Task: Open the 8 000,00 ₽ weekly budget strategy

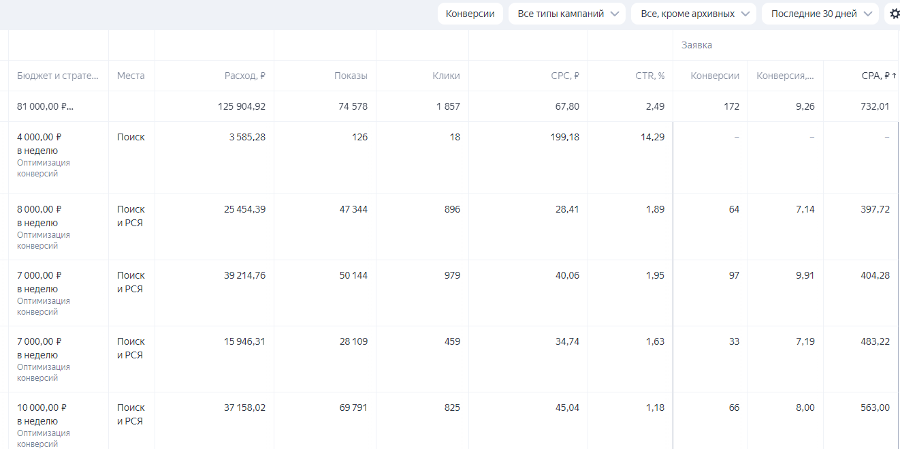Action: [x=39, y=209]
